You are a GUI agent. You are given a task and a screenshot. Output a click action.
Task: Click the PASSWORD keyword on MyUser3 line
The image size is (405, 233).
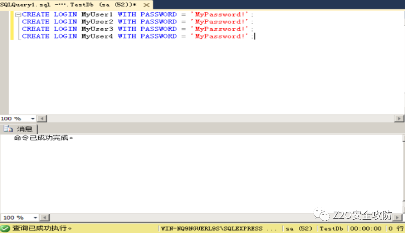click(x=158, y=29)
